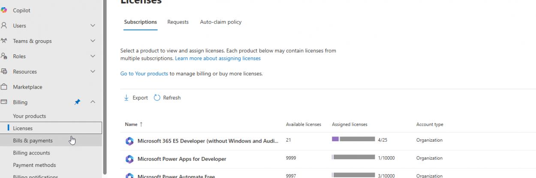Open the Auto-claim policy tab
Image resolution: width=536 pixels, height=178 pixels.
(x=221, y=22)
